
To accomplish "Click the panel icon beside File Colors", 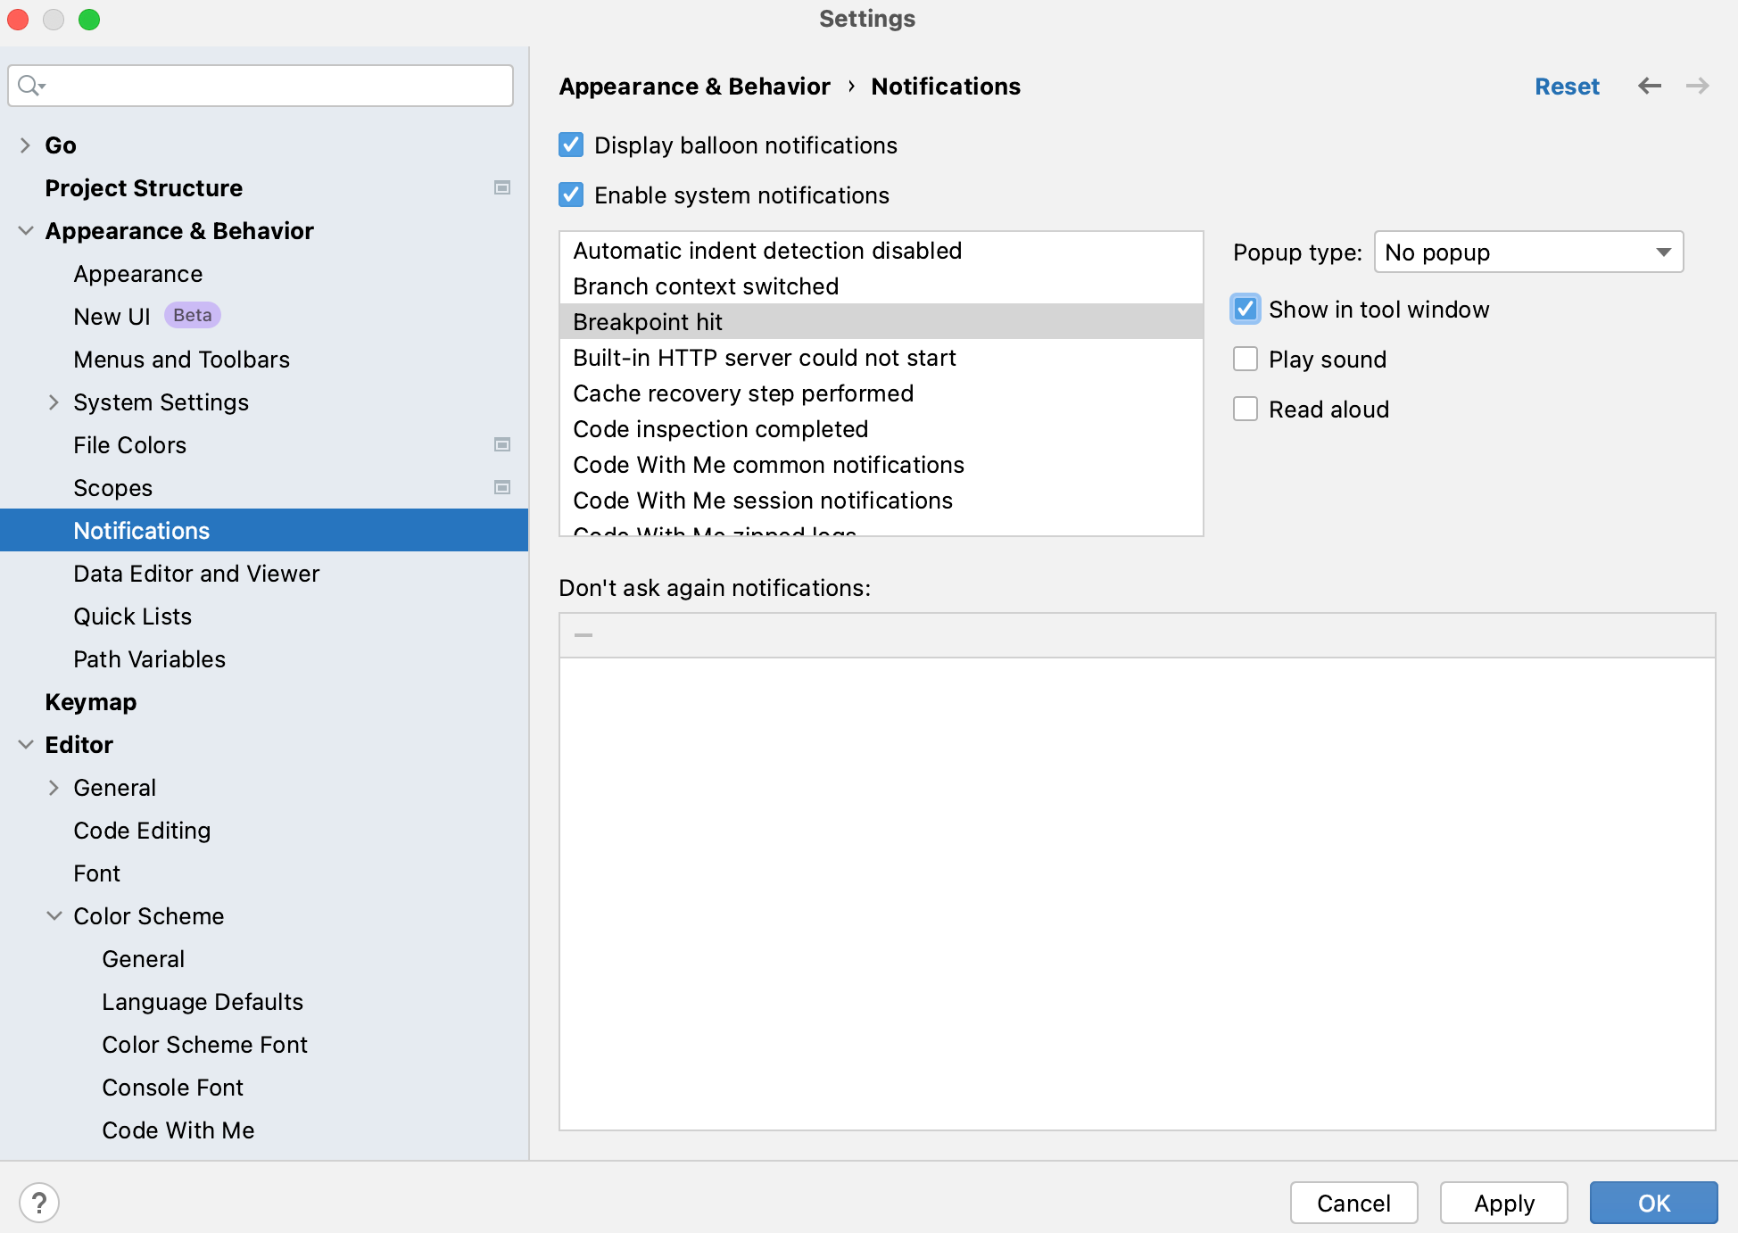I will (x=502, y=444).
